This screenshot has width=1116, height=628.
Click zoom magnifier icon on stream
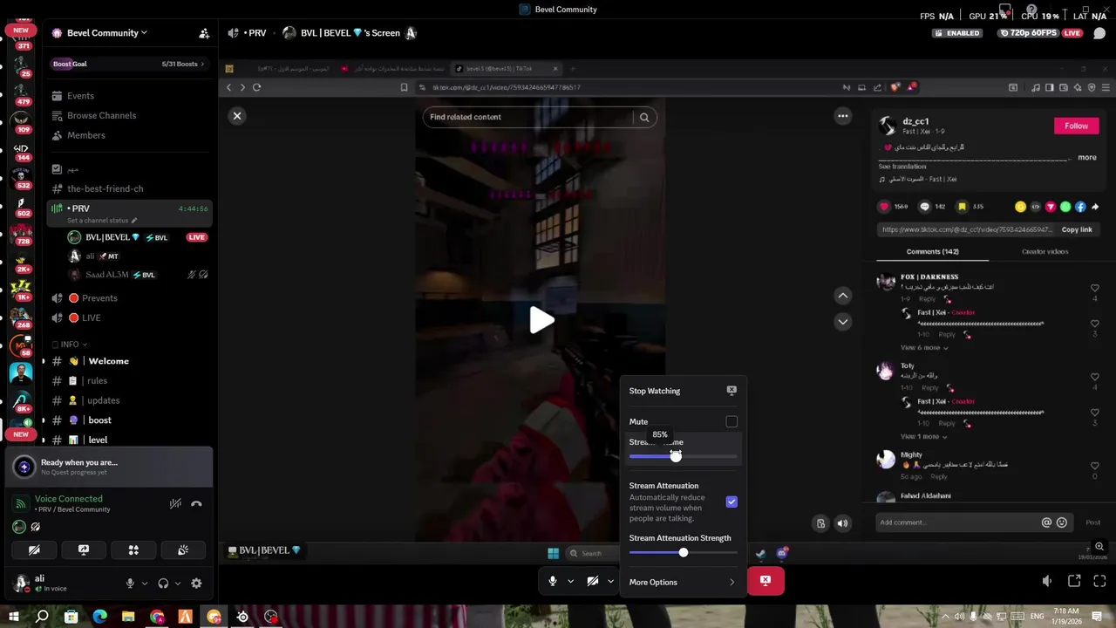point(1099,547)
